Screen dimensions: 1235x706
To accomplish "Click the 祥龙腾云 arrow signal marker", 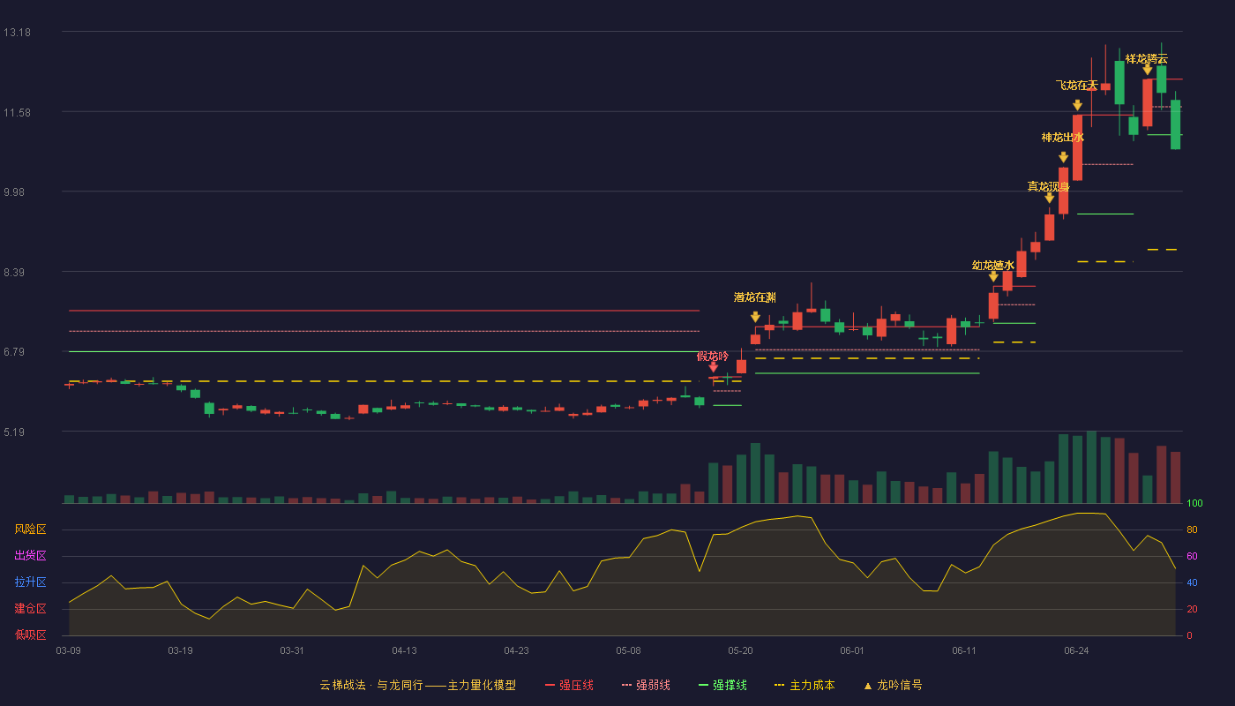I will tap(1148, 69).
